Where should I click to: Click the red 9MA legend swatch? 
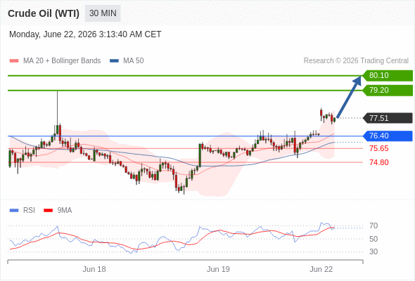[x=48, y=211]
